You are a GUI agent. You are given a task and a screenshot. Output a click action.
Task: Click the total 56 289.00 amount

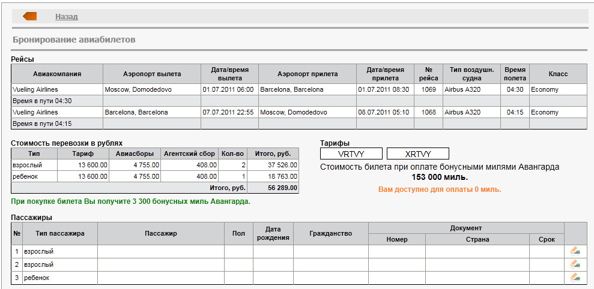[x=273, y=188]
